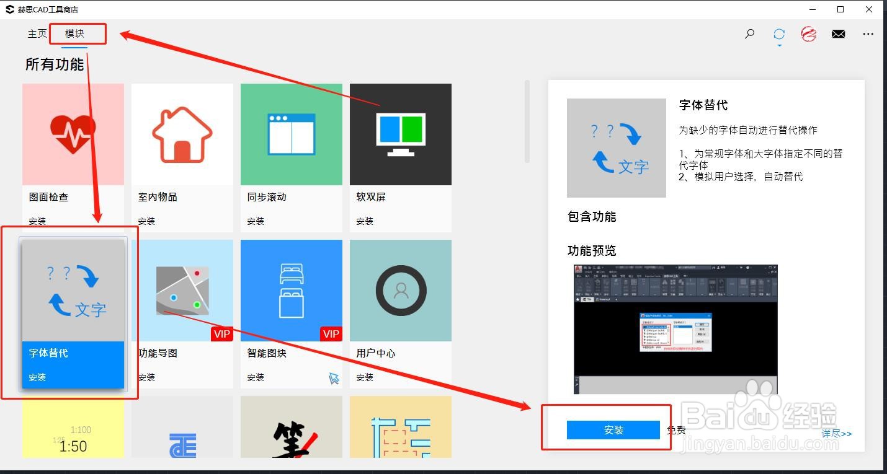Screen dimensions: 887x474
Task: Click the 同步滚动 module name
Action: pos(267,197)
